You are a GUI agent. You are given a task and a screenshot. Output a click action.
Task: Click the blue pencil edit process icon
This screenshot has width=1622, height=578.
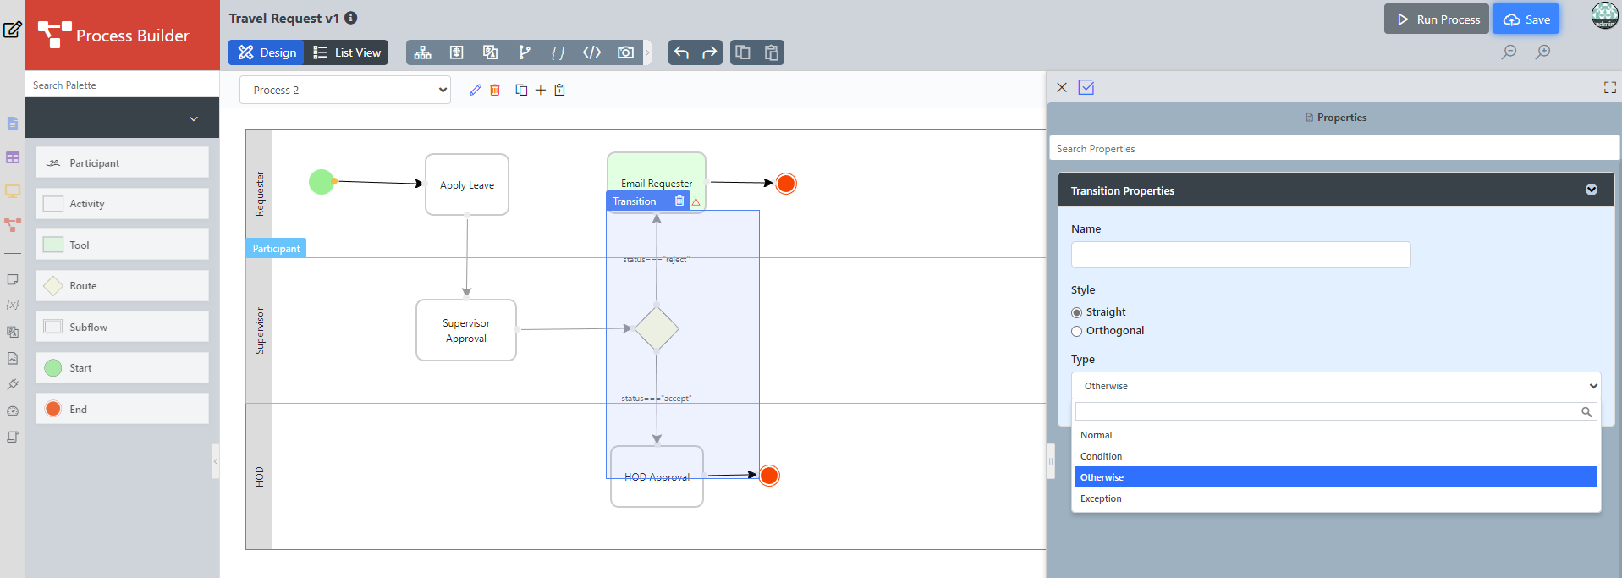tap(475, 90)
